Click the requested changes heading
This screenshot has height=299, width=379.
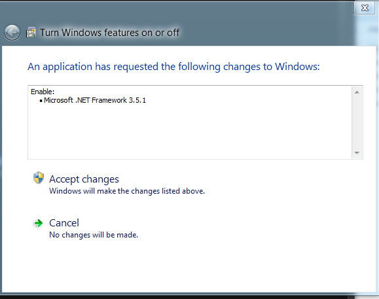click(x=173, y=67)
